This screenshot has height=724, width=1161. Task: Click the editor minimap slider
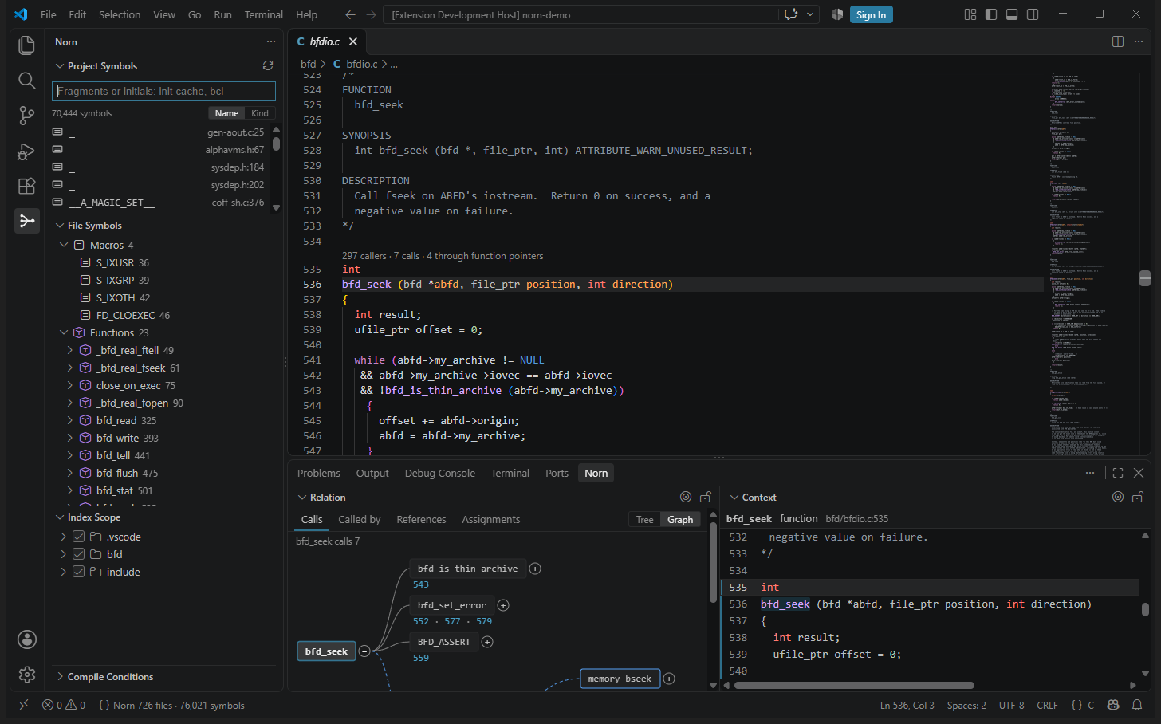pos(1145,277)
